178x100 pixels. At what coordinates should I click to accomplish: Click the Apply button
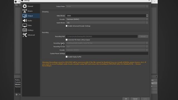[x=145, y=99]
